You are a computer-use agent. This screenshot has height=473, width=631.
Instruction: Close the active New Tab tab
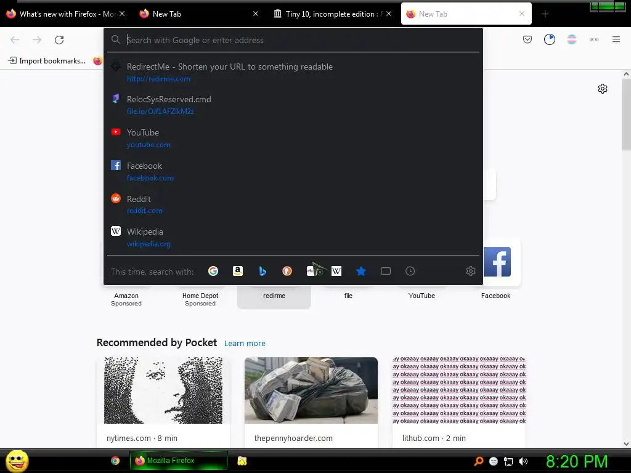click(522, 14)
